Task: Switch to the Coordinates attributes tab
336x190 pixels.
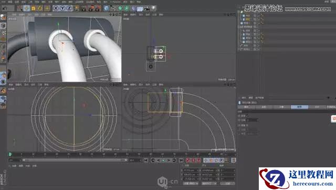Action: [x=264, y=107]
